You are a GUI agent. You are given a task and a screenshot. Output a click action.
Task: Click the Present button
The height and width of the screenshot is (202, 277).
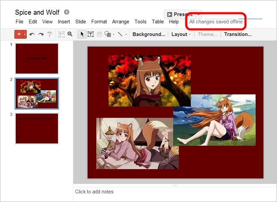click(179, 14)
